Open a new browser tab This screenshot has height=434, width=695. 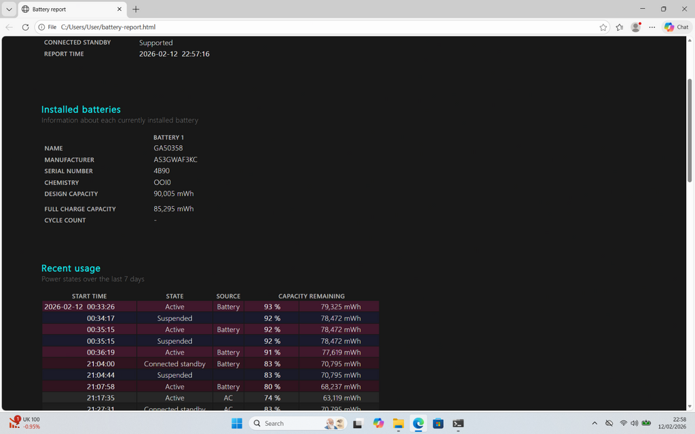coord(136,9)
